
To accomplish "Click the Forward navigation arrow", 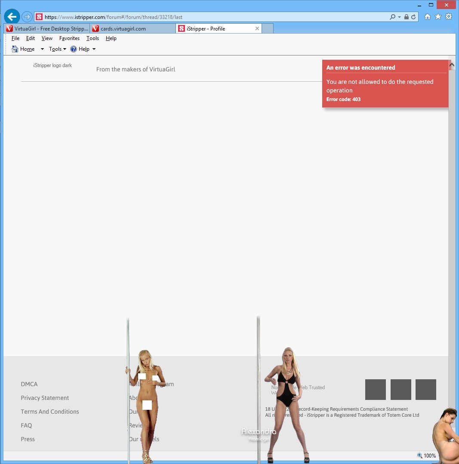I will tap(27, 17).
